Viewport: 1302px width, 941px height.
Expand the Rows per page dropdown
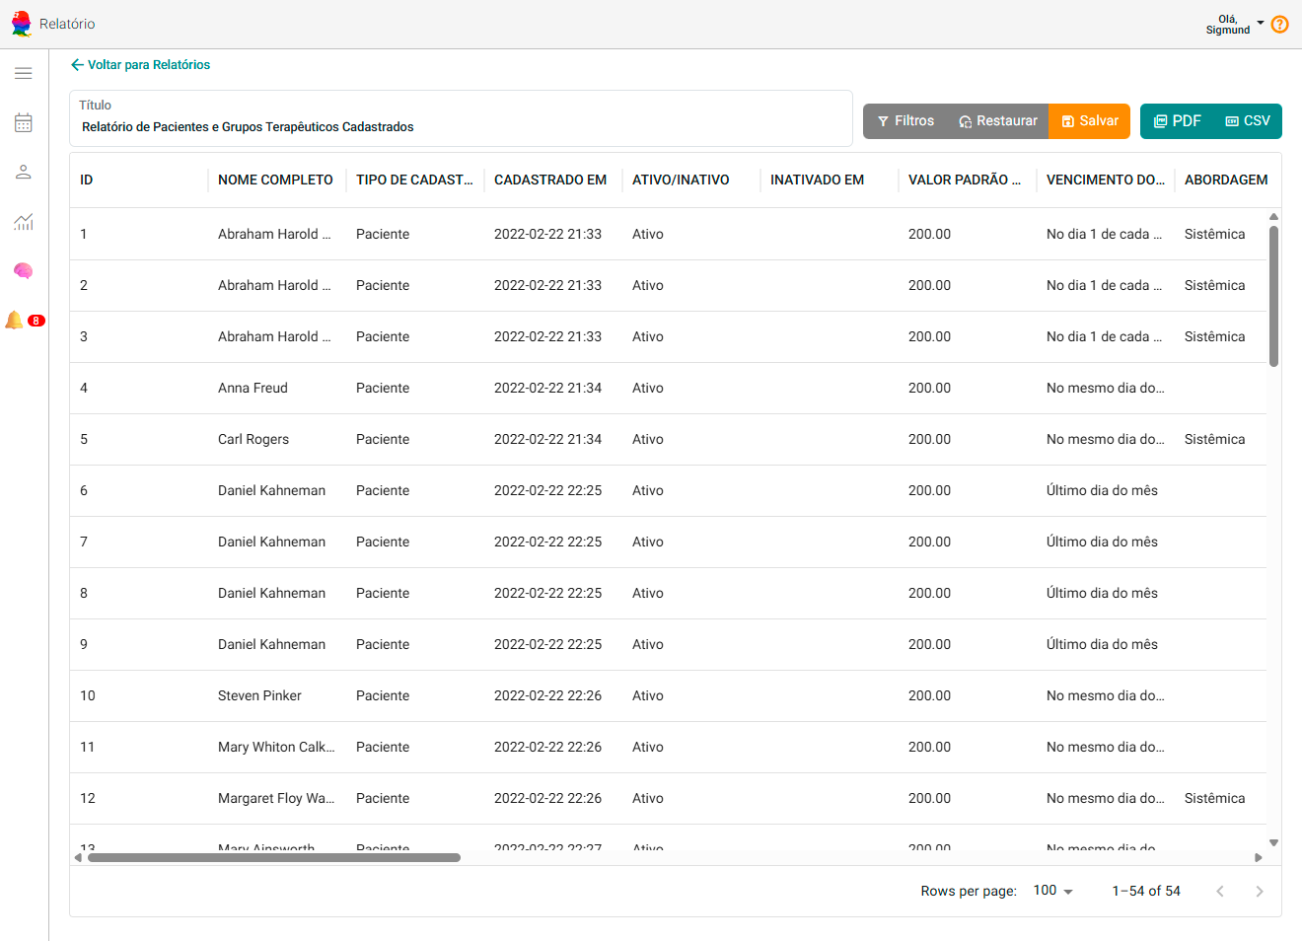tap(1052, 891)
